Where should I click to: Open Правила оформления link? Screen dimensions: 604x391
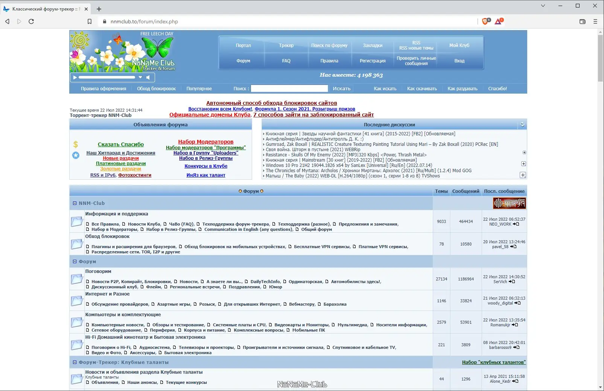pos(103,89)
